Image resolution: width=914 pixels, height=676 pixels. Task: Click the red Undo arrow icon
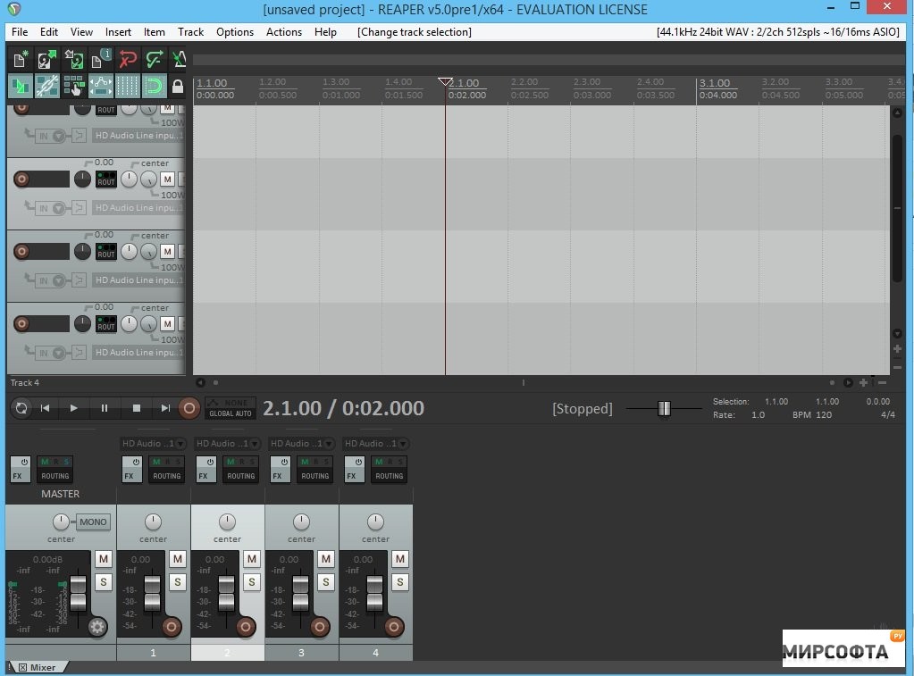click(x=128, y=59)
